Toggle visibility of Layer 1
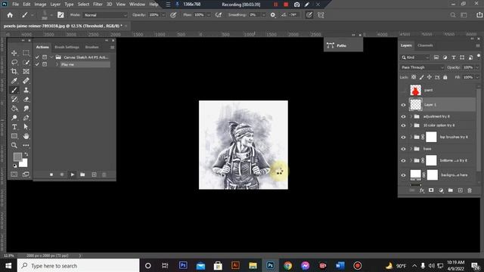484x272 pixels. coord(403,105)
